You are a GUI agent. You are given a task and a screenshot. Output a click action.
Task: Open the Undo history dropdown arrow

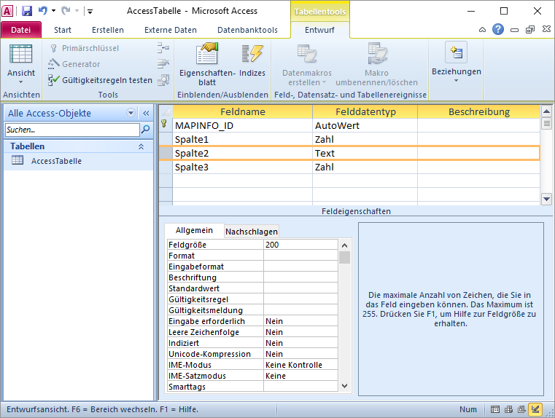click(x=53, y=11)
